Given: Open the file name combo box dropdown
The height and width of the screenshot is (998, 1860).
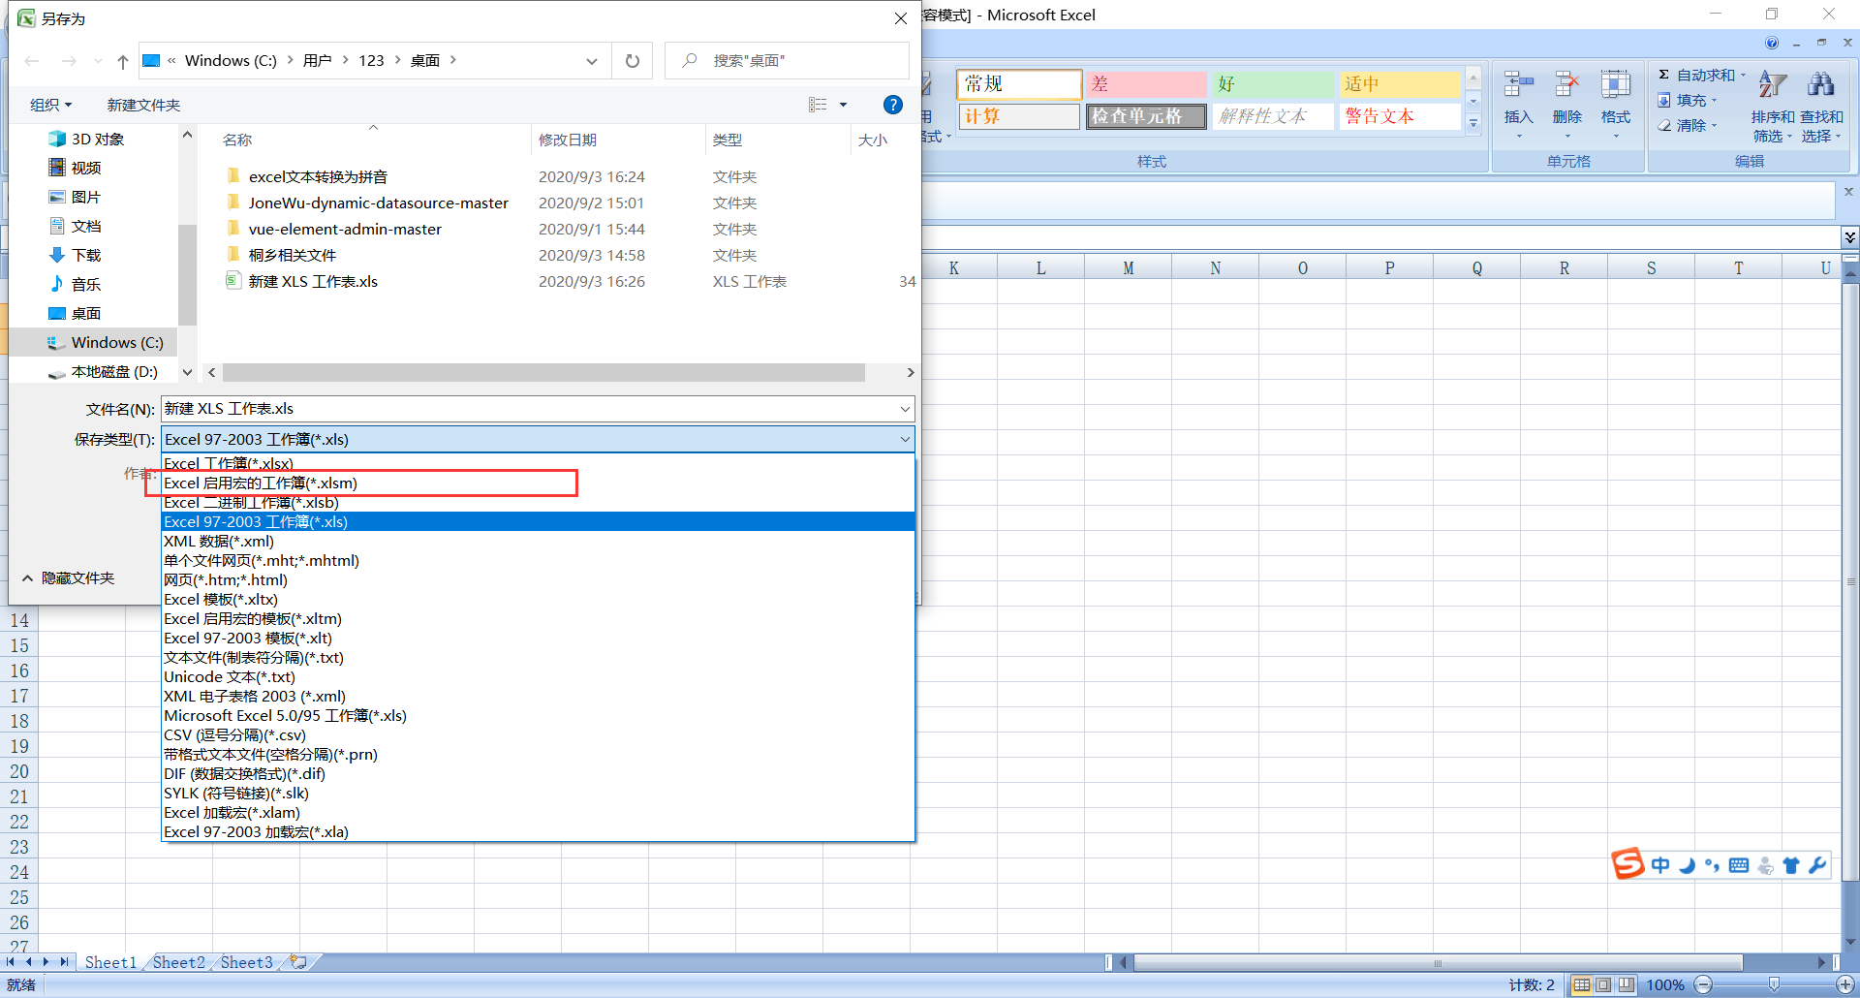Looking at the screenshot, I should pos(905,409).
